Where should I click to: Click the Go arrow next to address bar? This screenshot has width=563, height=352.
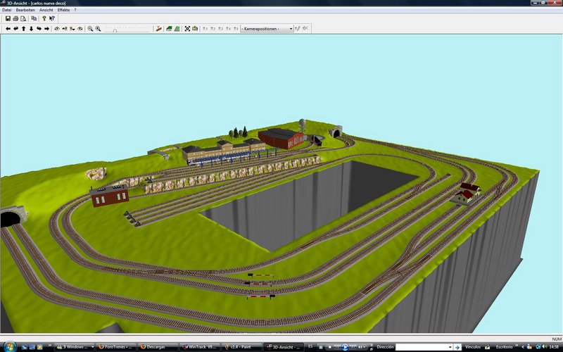pos(457,347)
